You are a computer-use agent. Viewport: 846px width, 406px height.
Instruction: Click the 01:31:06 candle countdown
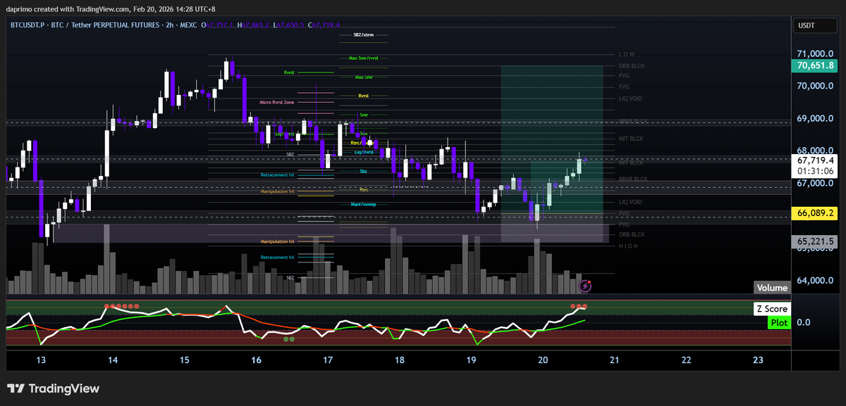click(x=815, y=171)
